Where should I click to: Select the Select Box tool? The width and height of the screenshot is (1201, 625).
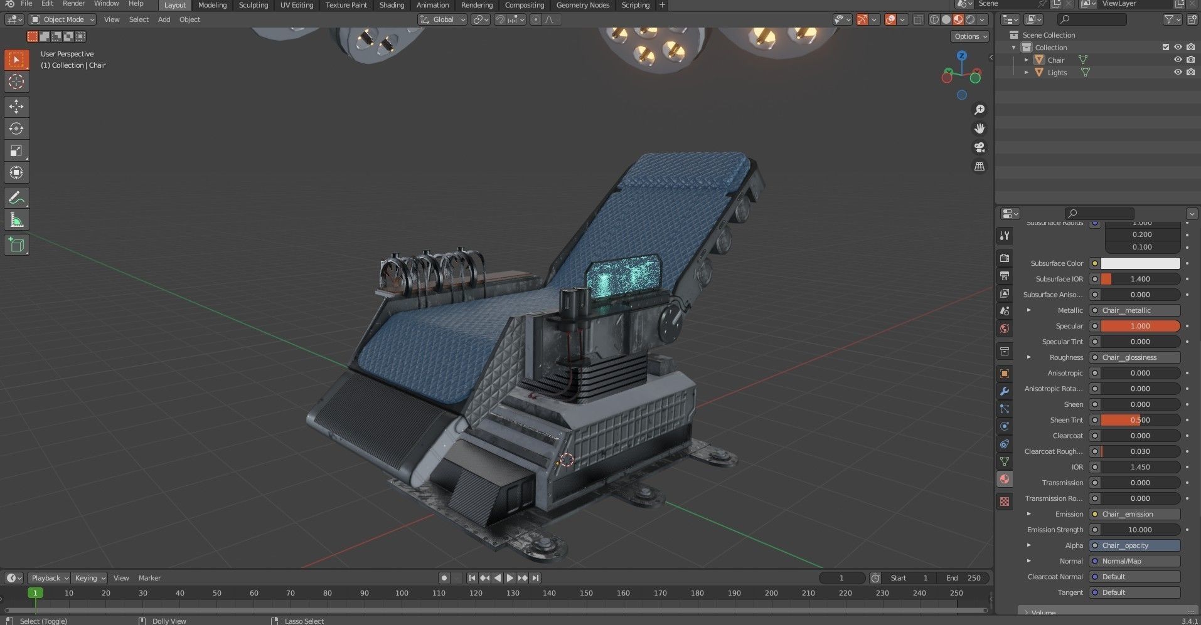16,60
